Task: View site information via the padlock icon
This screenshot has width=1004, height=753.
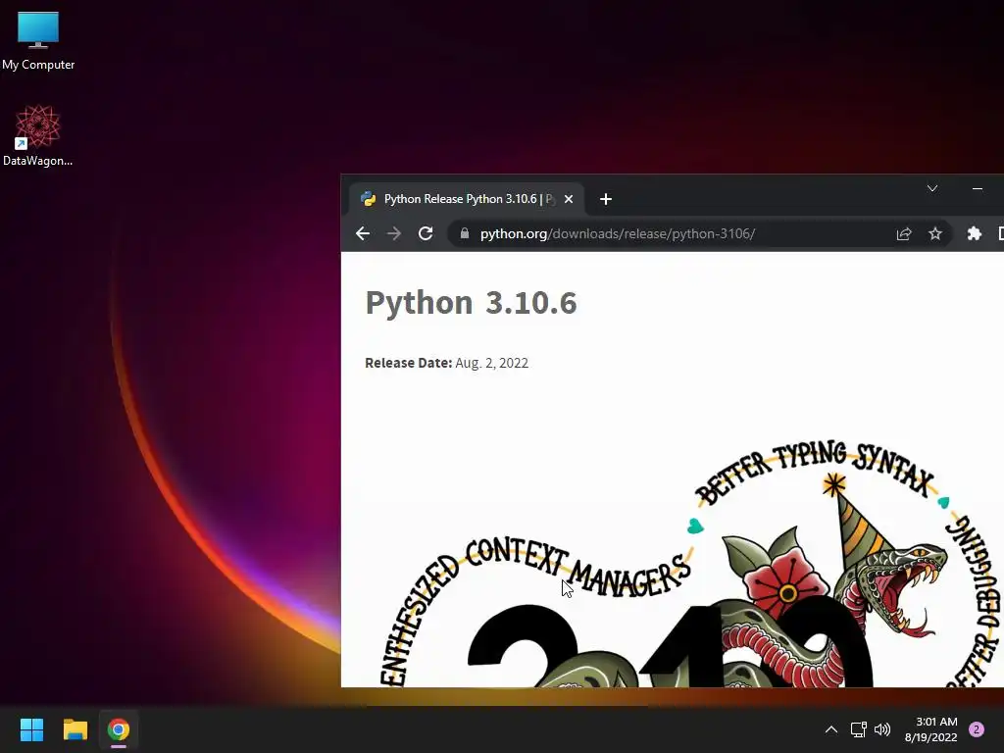Action: click(465, 233)
